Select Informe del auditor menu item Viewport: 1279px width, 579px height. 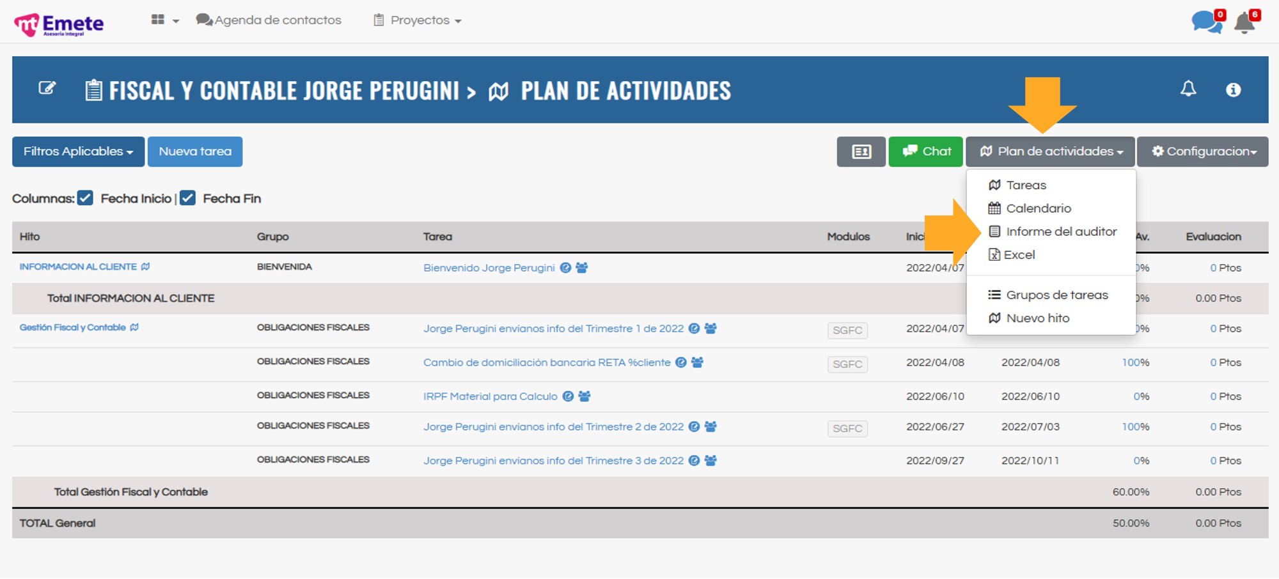tap(1060, 231)
